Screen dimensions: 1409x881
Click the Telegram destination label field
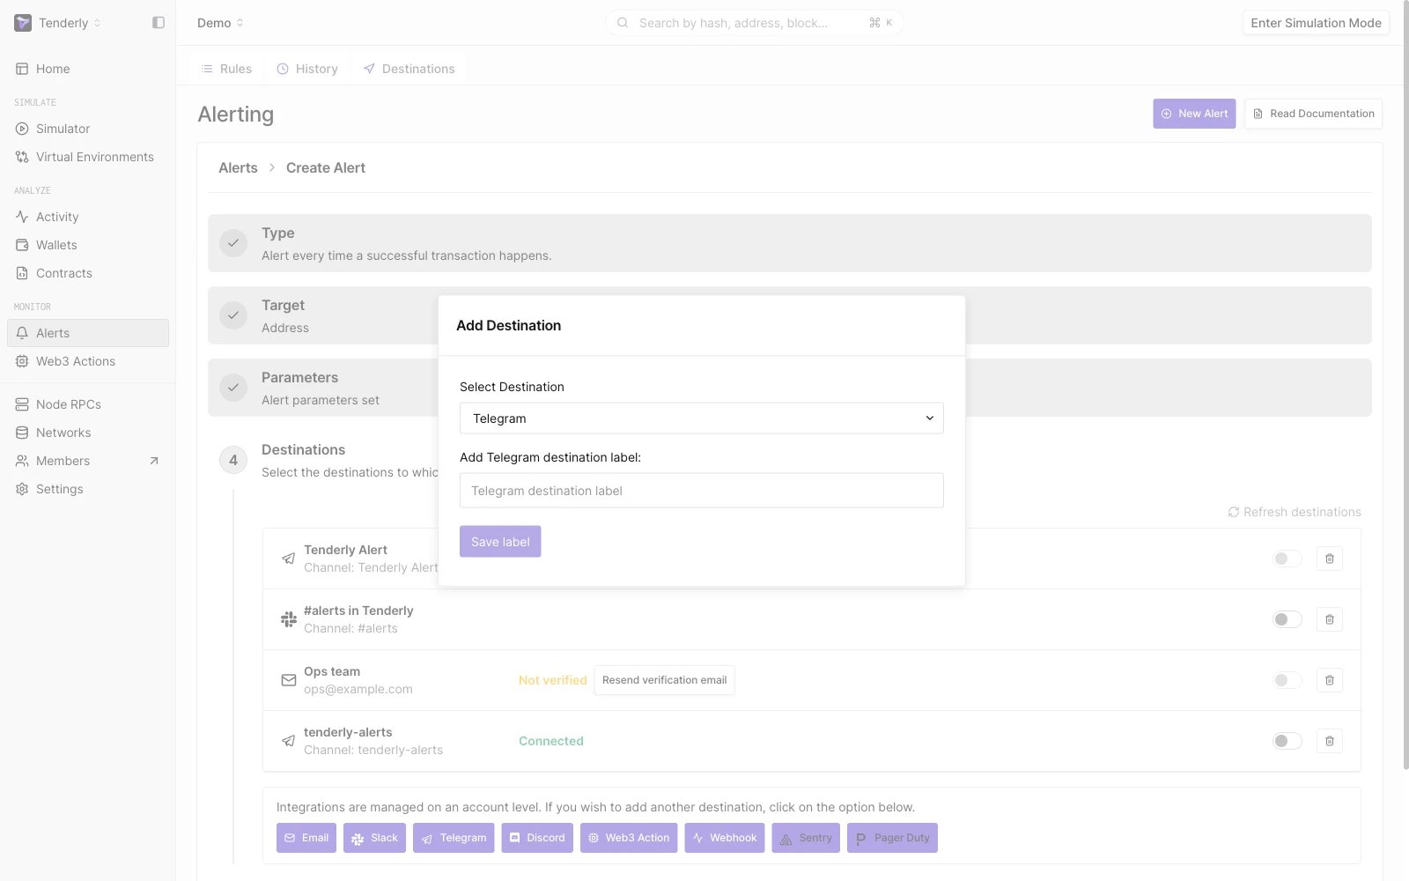[x=702, y=491]
